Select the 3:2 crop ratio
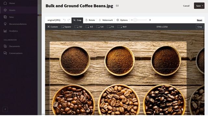Image resolution: width=208 pixels, height=117 pixels. [x=78, y=27]
